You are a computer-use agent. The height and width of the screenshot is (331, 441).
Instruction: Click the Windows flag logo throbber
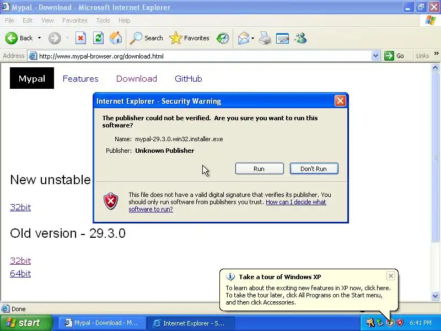[431, 20]
